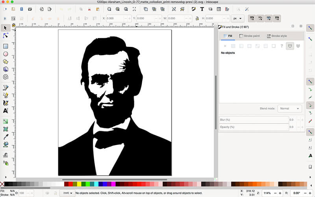Open the XML editor icon
The height and width of the screenshot is (197, 315).
point(219,9)
